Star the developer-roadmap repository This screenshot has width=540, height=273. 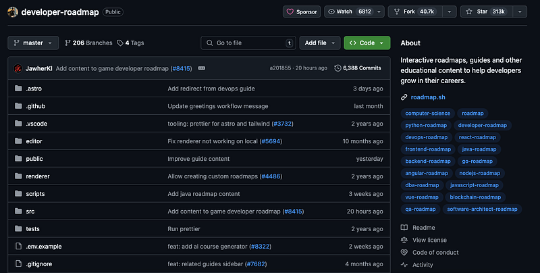click(486, 11)
